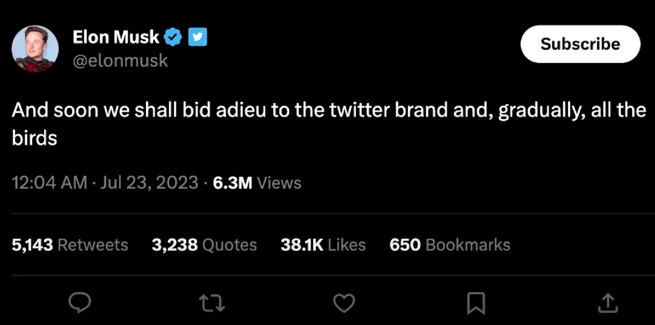Open the @elonmusk profile handle

(120, 60)
